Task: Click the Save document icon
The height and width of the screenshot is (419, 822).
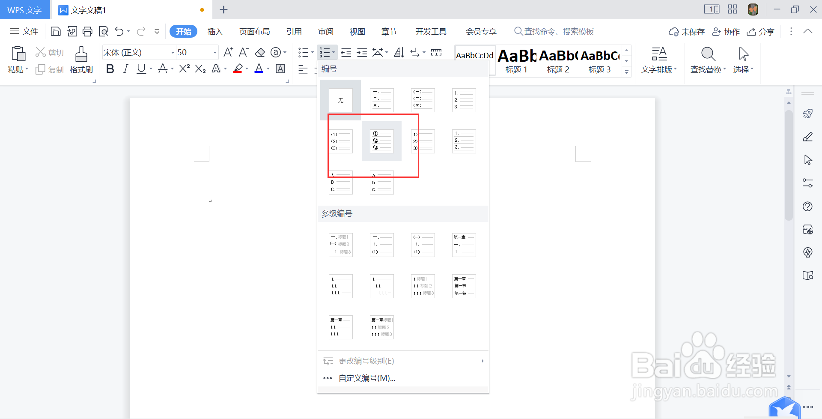Action: [56, 31]
